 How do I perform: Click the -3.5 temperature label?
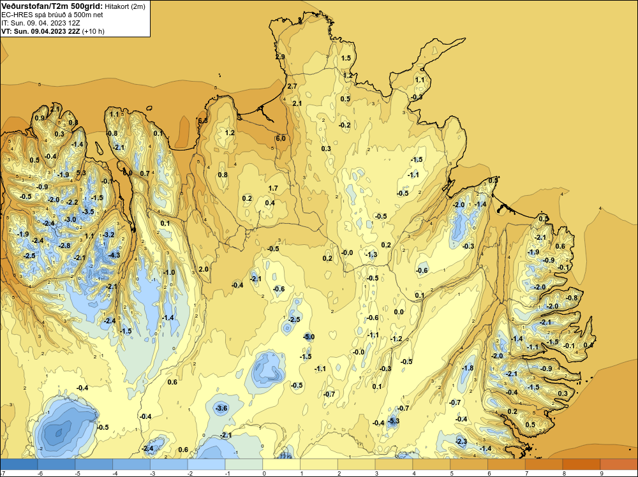(88, 212)
